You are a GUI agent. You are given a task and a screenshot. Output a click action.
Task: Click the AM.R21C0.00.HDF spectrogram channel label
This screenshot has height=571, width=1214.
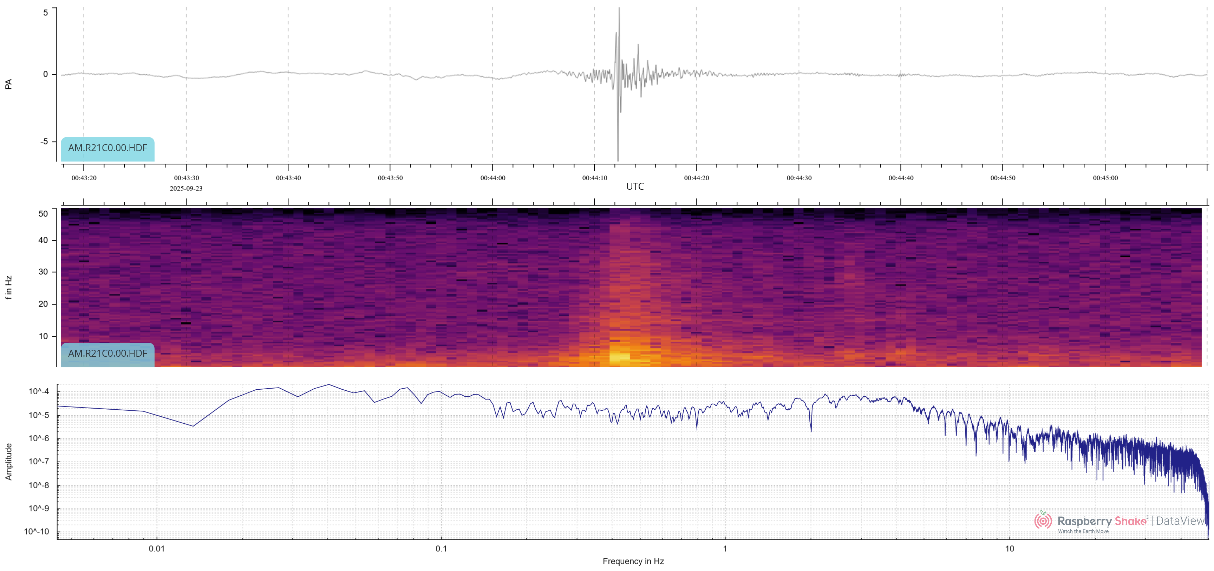(107, 354)
